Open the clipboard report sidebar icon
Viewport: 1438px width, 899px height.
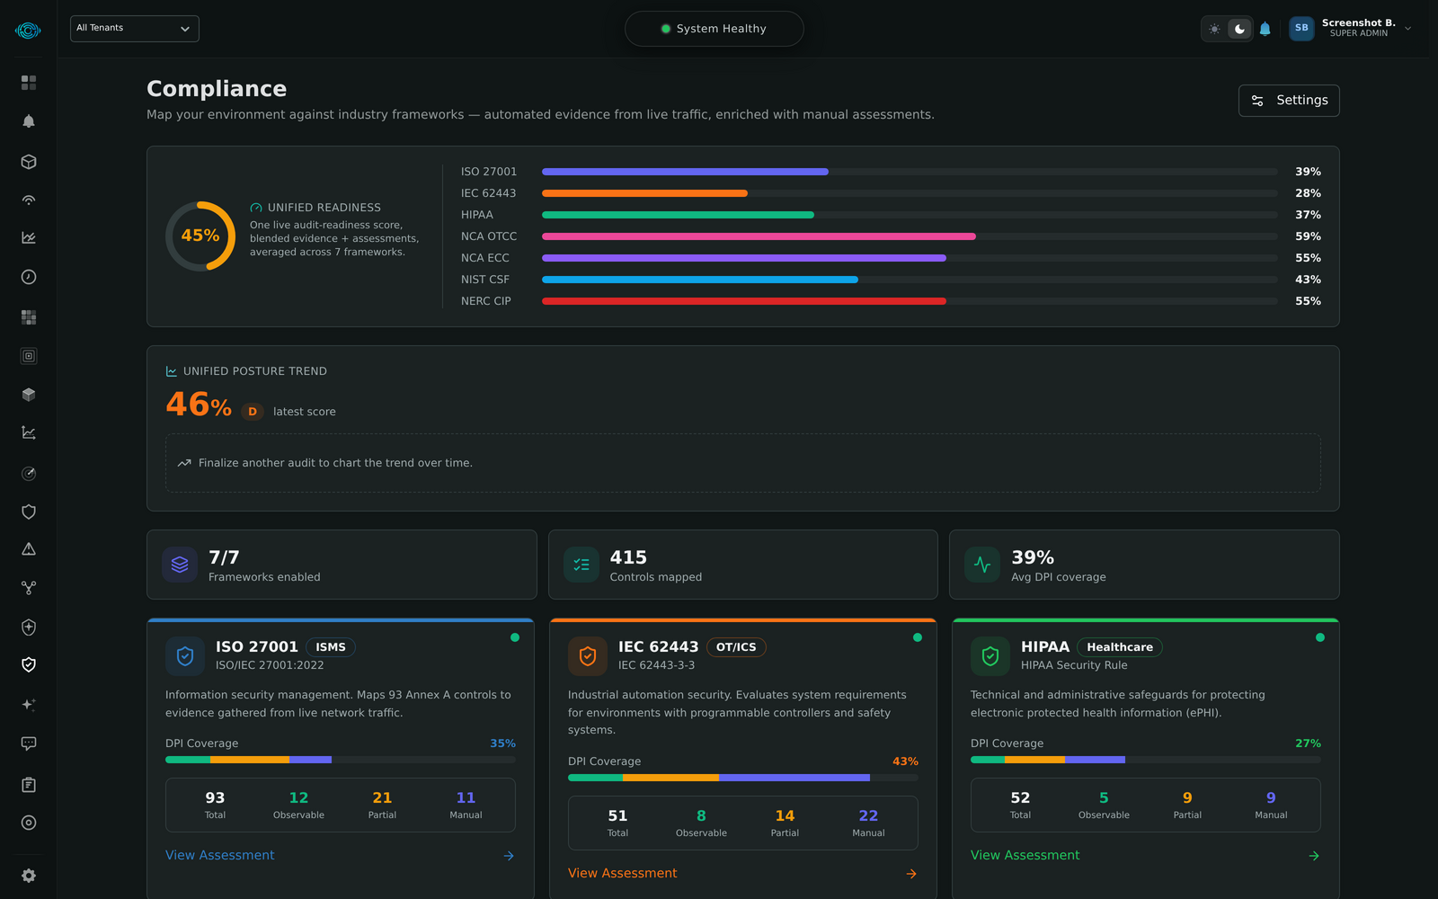coord(29,785)
